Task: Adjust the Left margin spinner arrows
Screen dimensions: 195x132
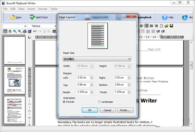Action: click(x=92, y=78)
